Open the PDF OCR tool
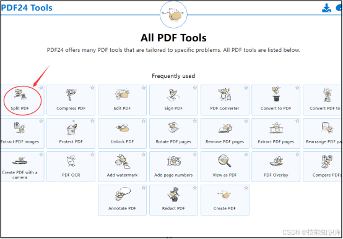This screenshot has width=343, height=239. (71, 167)
